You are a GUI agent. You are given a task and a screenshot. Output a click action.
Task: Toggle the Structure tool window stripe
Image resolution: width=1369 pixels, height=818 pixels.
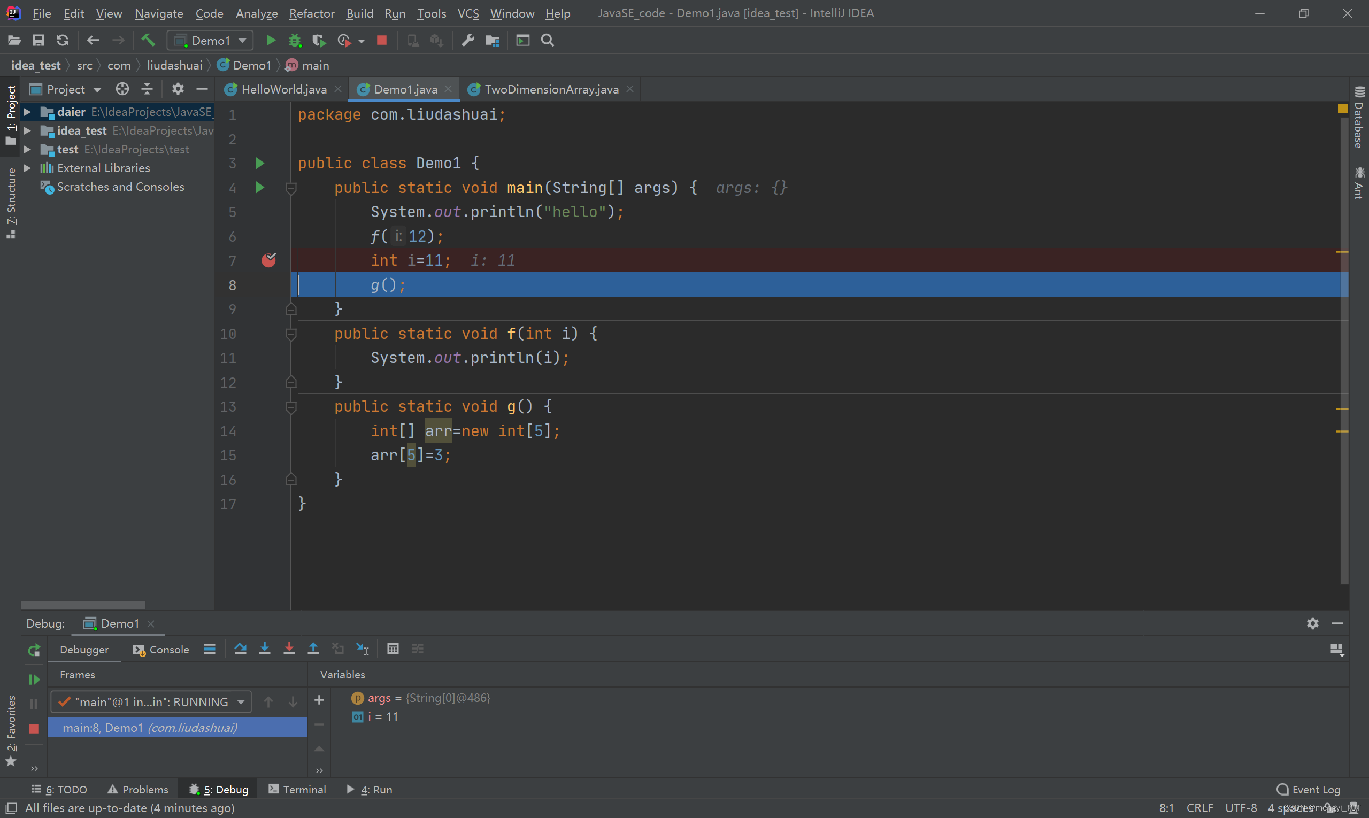[11, 203]
